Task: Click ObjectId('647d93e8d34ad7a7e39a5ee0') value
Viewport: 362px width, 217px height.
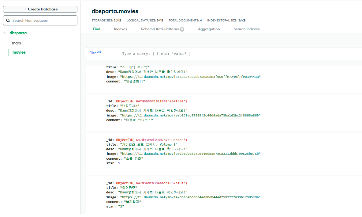Action: pyautogui.click(x=151, y=140)
